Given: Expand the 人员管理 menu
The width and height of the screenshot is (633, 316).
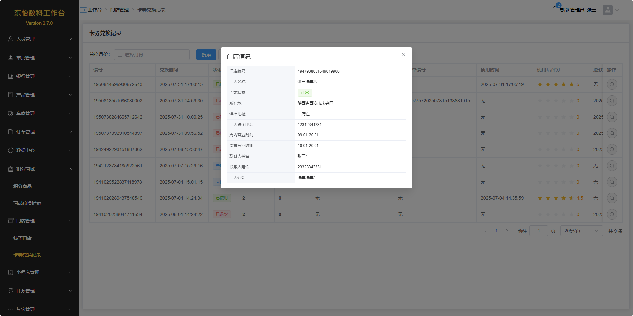Looking at the screenshot, I should coord(39,39).
